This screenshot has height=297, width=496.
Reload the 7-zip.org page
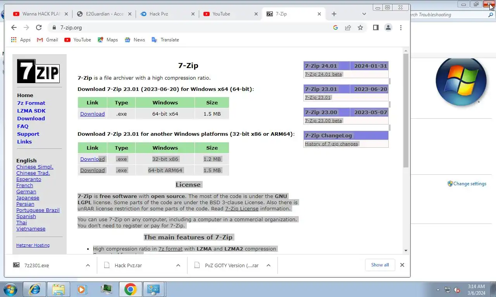38,27
